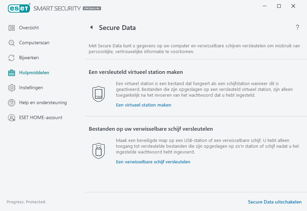Open the ESET HOME-account profile icon

pyautogui.click(x=11, y=117)
